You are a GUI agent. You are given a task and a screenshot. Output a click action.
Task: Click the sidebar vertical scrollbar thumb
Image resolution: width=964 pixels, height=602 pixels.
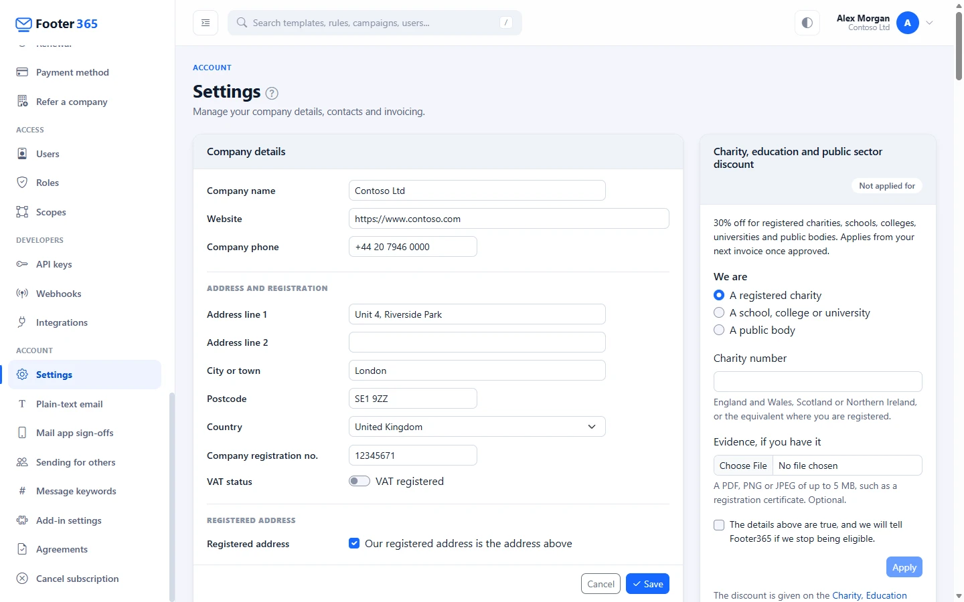172,497
